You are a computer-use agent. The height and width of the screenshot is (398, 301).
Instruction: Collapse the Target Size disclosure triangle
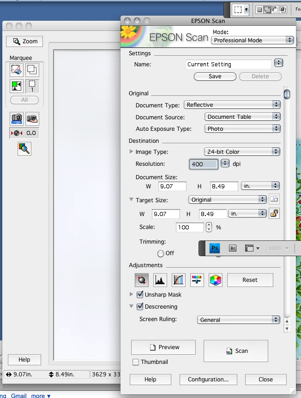point(131,199)
